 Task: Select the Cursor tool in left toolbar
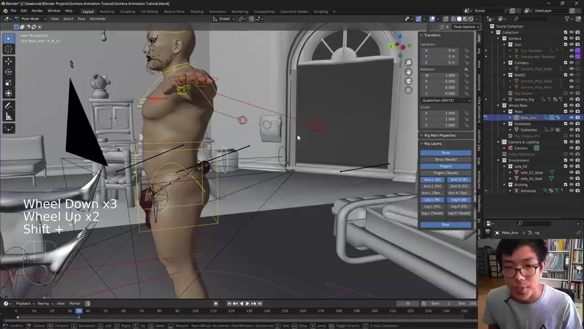point(8,49)
